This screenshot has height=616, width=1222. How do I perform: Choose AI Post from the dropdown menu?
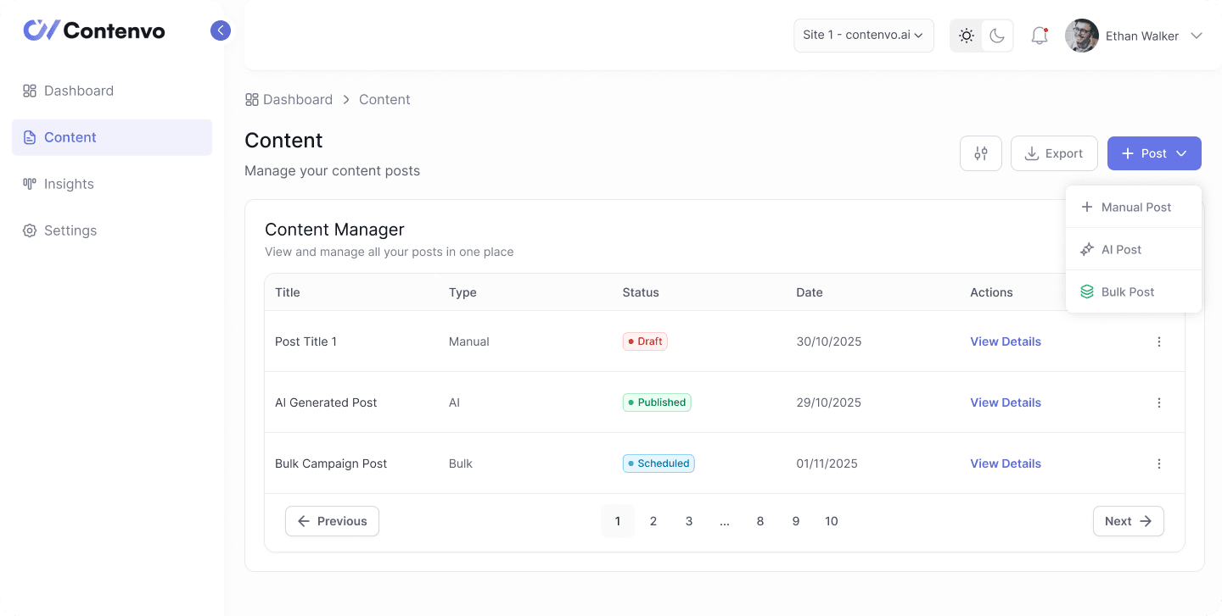tap(1121, 249)
